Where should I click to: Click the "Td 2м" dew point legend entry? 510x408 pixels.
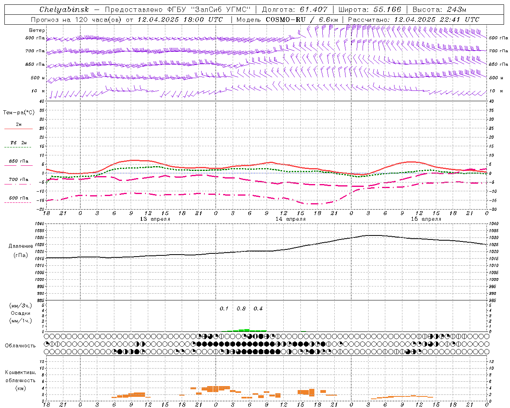tap(18, 143)
